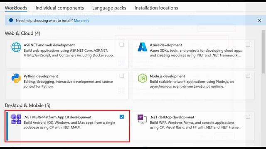Select .NET Multi-Platform App UI development title
This screenshot has width=266, height=149.
click(x=57, y=117)
